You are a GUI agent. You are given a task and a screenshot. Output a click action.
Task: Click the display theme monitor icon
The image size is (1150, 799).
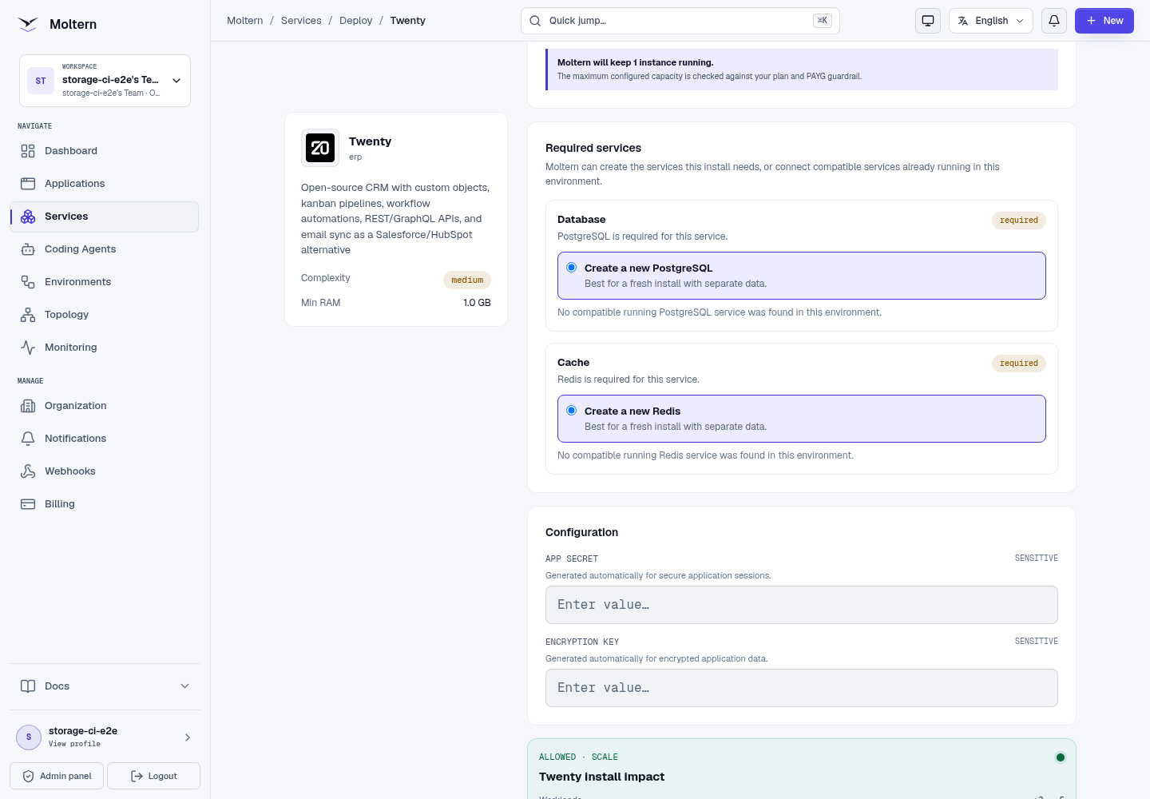point(928,21)
